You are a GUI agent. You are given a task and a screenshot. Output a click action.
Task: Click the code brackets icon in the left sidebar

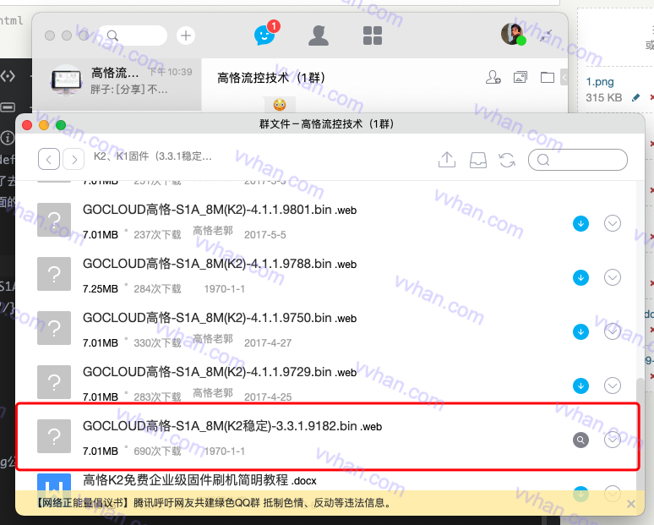pyautogui.click(x=8, y=76)
